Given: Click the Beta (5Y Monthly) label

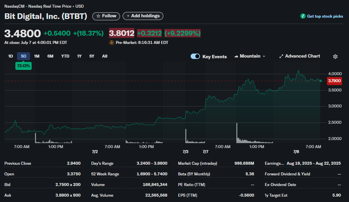Looking at the screenshot, I should pos(194,174).
